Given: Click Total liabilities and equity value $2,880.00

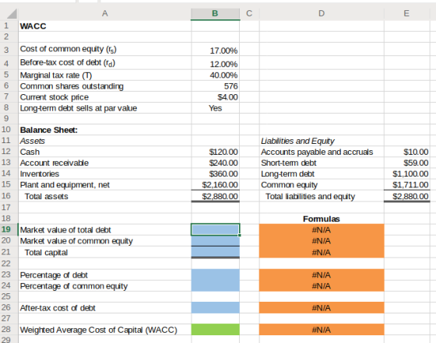Looking at the screenshot, I should (x=406, y=196).
